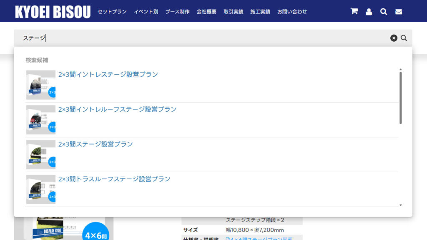Screen dimensions: 427x240
Task: Select 2×3間イントレルーフステージ設営プラン suggestion
Action: (117, 109)
